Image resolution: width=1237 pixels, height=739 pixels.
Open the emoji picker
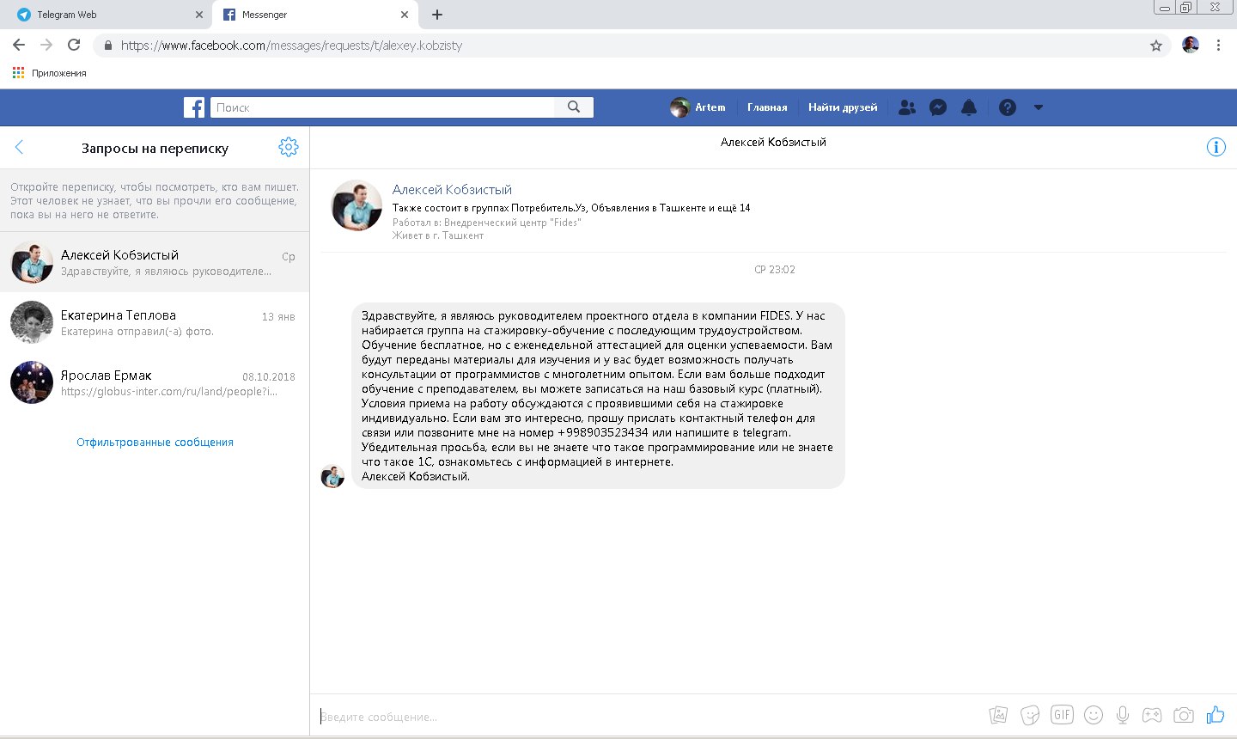coord(1093,715)
